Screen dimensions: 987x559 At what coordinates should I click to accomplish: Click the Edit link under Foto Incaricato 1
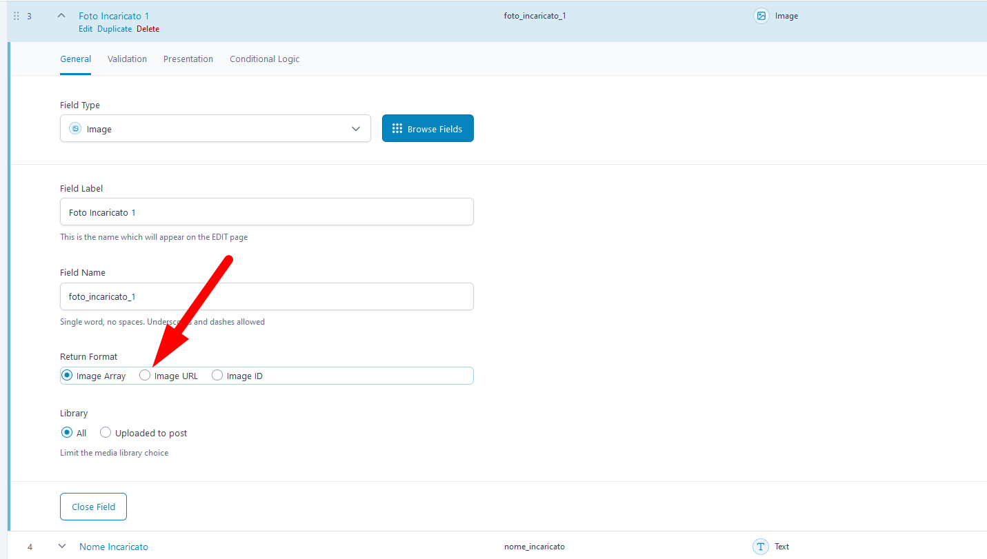tap(86, 29)
